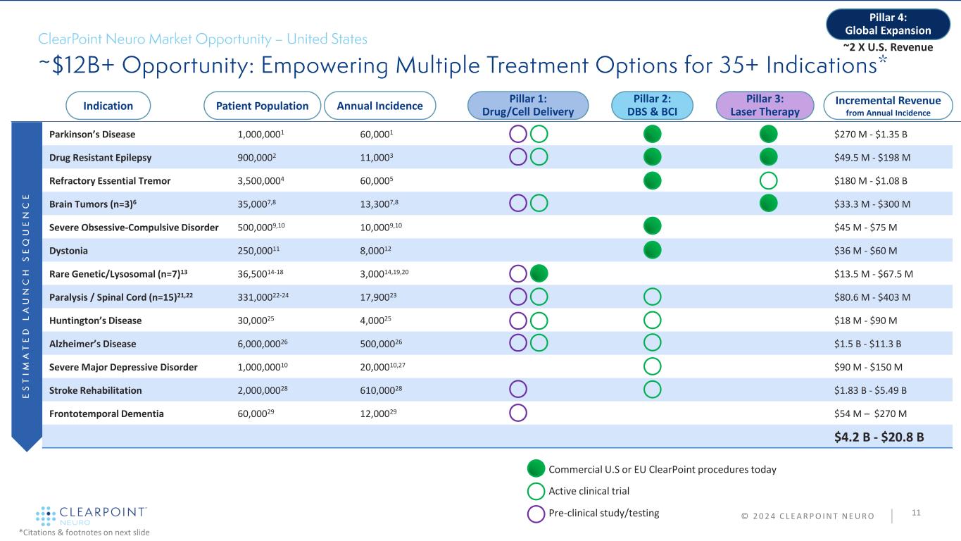The image size is (961, 541).
Task: Click the ClearPoint Neuro logo
Action: (x=90, y=515)
